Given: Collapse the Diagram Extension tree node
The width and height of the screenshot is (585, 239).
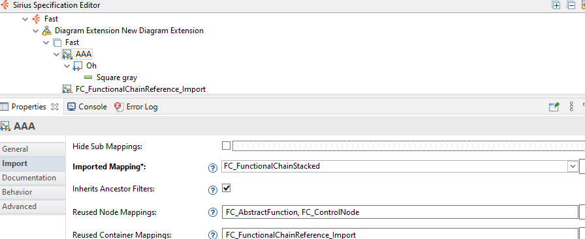Looking at the screenshot, I should pos(35,31).
